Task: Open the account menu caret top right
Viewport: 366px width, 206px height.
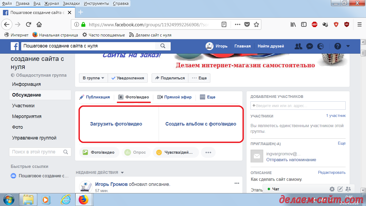Action: pyautogui.click(x=347, y=46)
